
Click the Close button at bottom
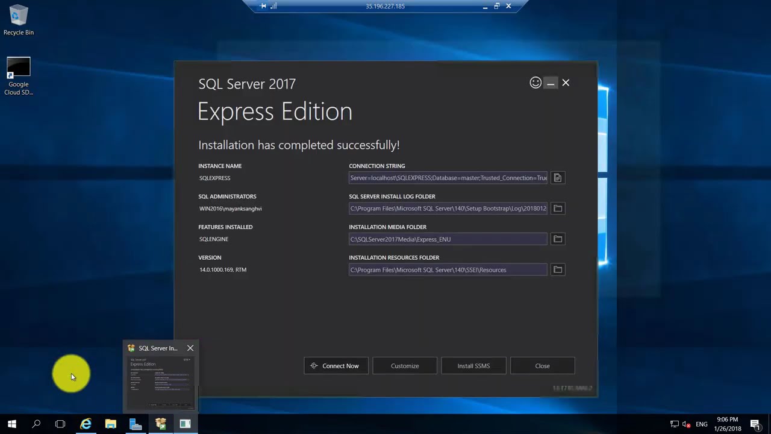[542, 366]
